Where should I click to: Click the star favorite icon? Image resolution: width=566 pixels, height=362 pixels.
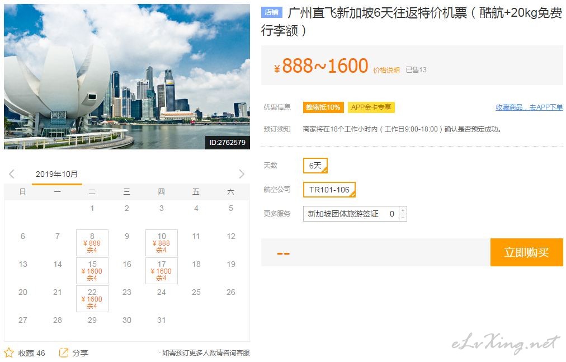point(9,352)
